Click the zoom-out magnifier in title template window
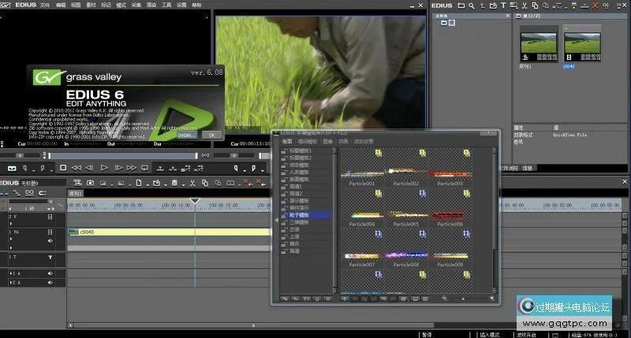The width and height of the screenshot is (631, 338). click(x=445, y=299)
